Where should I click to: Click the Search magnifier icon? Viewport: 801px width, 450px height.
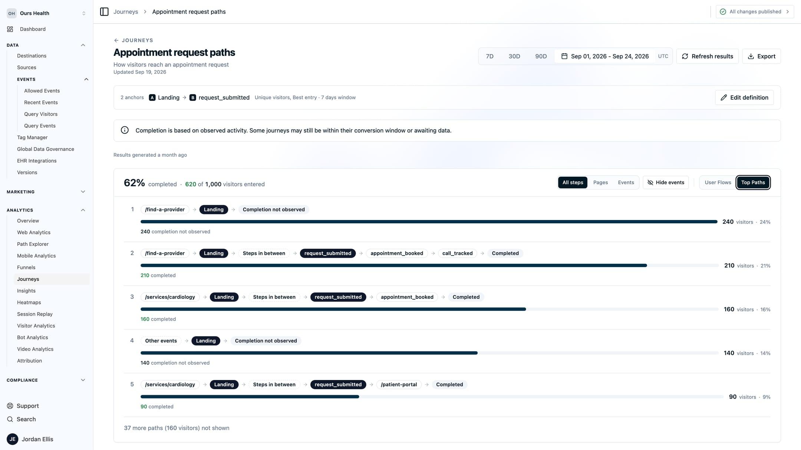pos(10,419)
